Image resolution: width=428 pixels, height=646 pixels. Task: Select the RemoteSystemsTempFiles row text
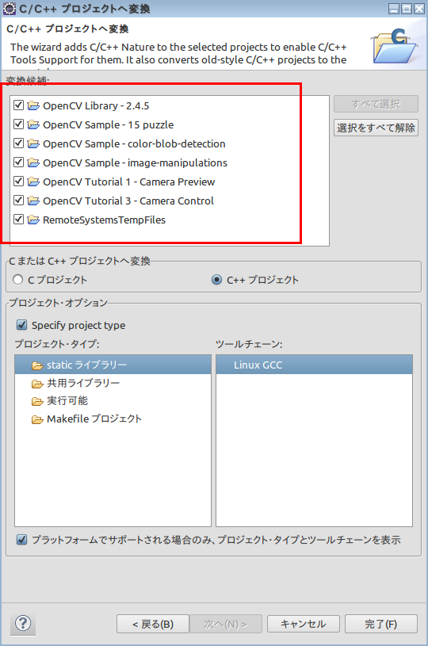coord(104,220)
